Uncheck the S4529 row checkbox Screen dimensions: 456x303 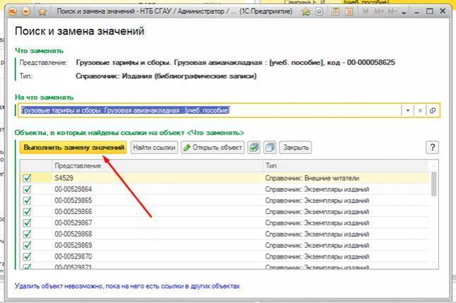pyautogui.click(x=28, y=179)
